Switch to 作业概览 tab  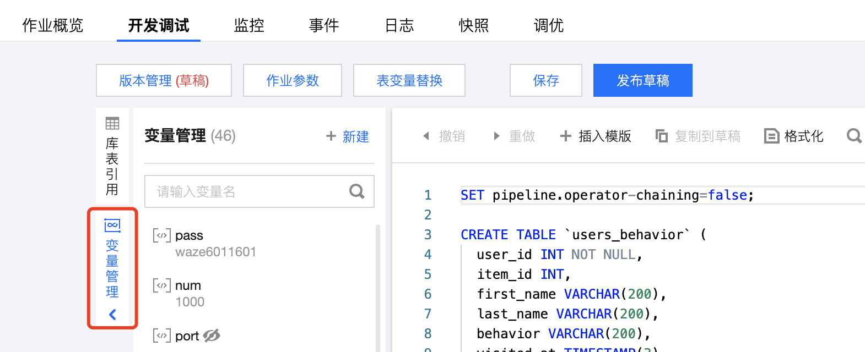point(53,25)
